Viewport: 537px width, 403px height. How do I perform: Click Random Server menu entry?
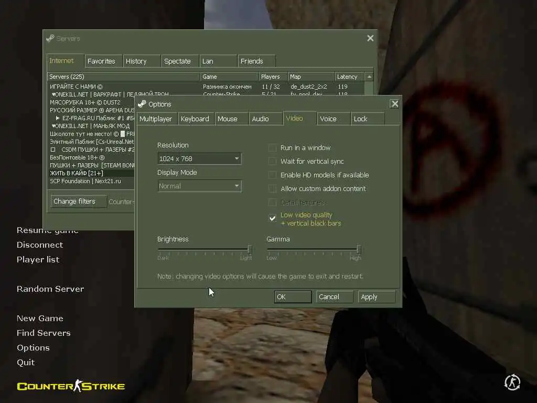[50, 289]
